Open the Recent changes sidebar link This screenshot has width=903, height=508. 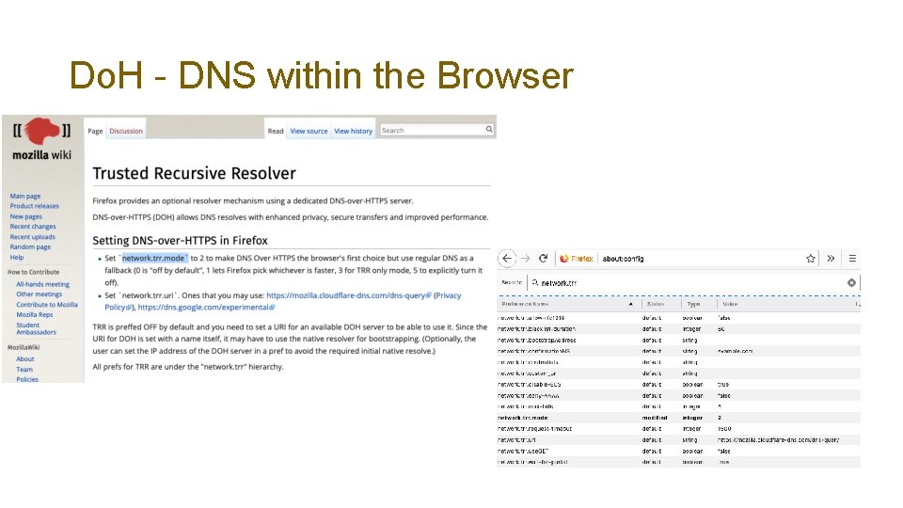(33, 227)
